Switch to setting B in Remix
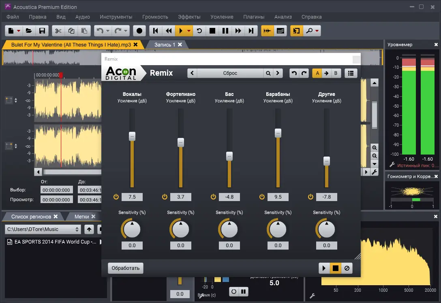This screenshot has height=303, width=441. click(336, 73)
